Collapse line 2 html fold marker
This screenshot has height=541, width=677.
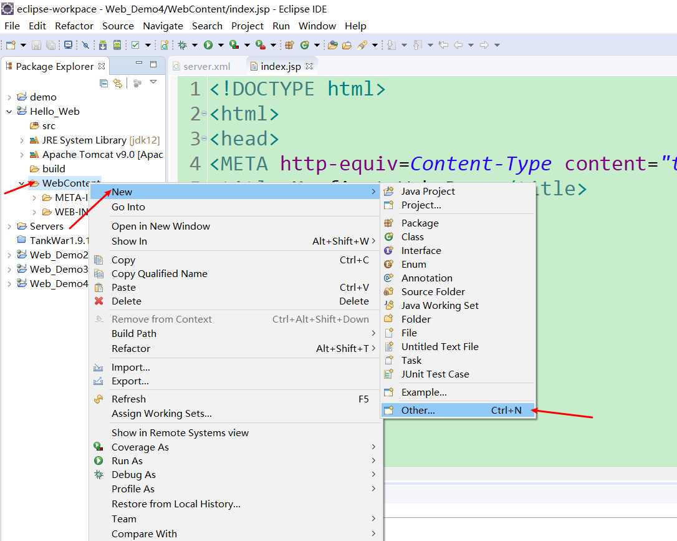click(204, 114)
